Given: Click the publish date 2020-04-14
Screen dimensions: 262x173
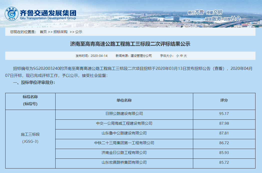Looking at the screenshot, I should coord(99,56).
